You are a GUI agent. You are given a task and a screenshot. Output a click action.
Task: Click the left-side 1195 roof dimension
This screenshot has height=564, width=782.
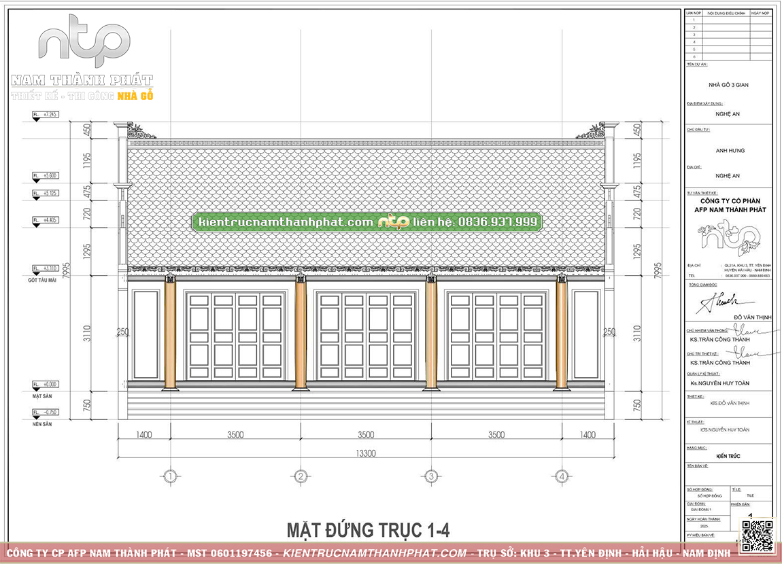pos(87,160)
